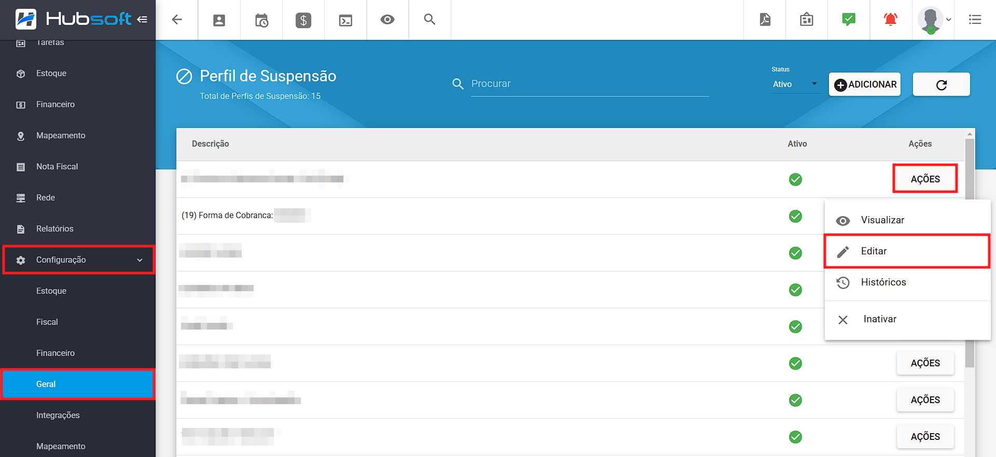Screen dimensions: 996x457
Task: Click the magnifier icon in top toolbar
Action: click(430, 19)
